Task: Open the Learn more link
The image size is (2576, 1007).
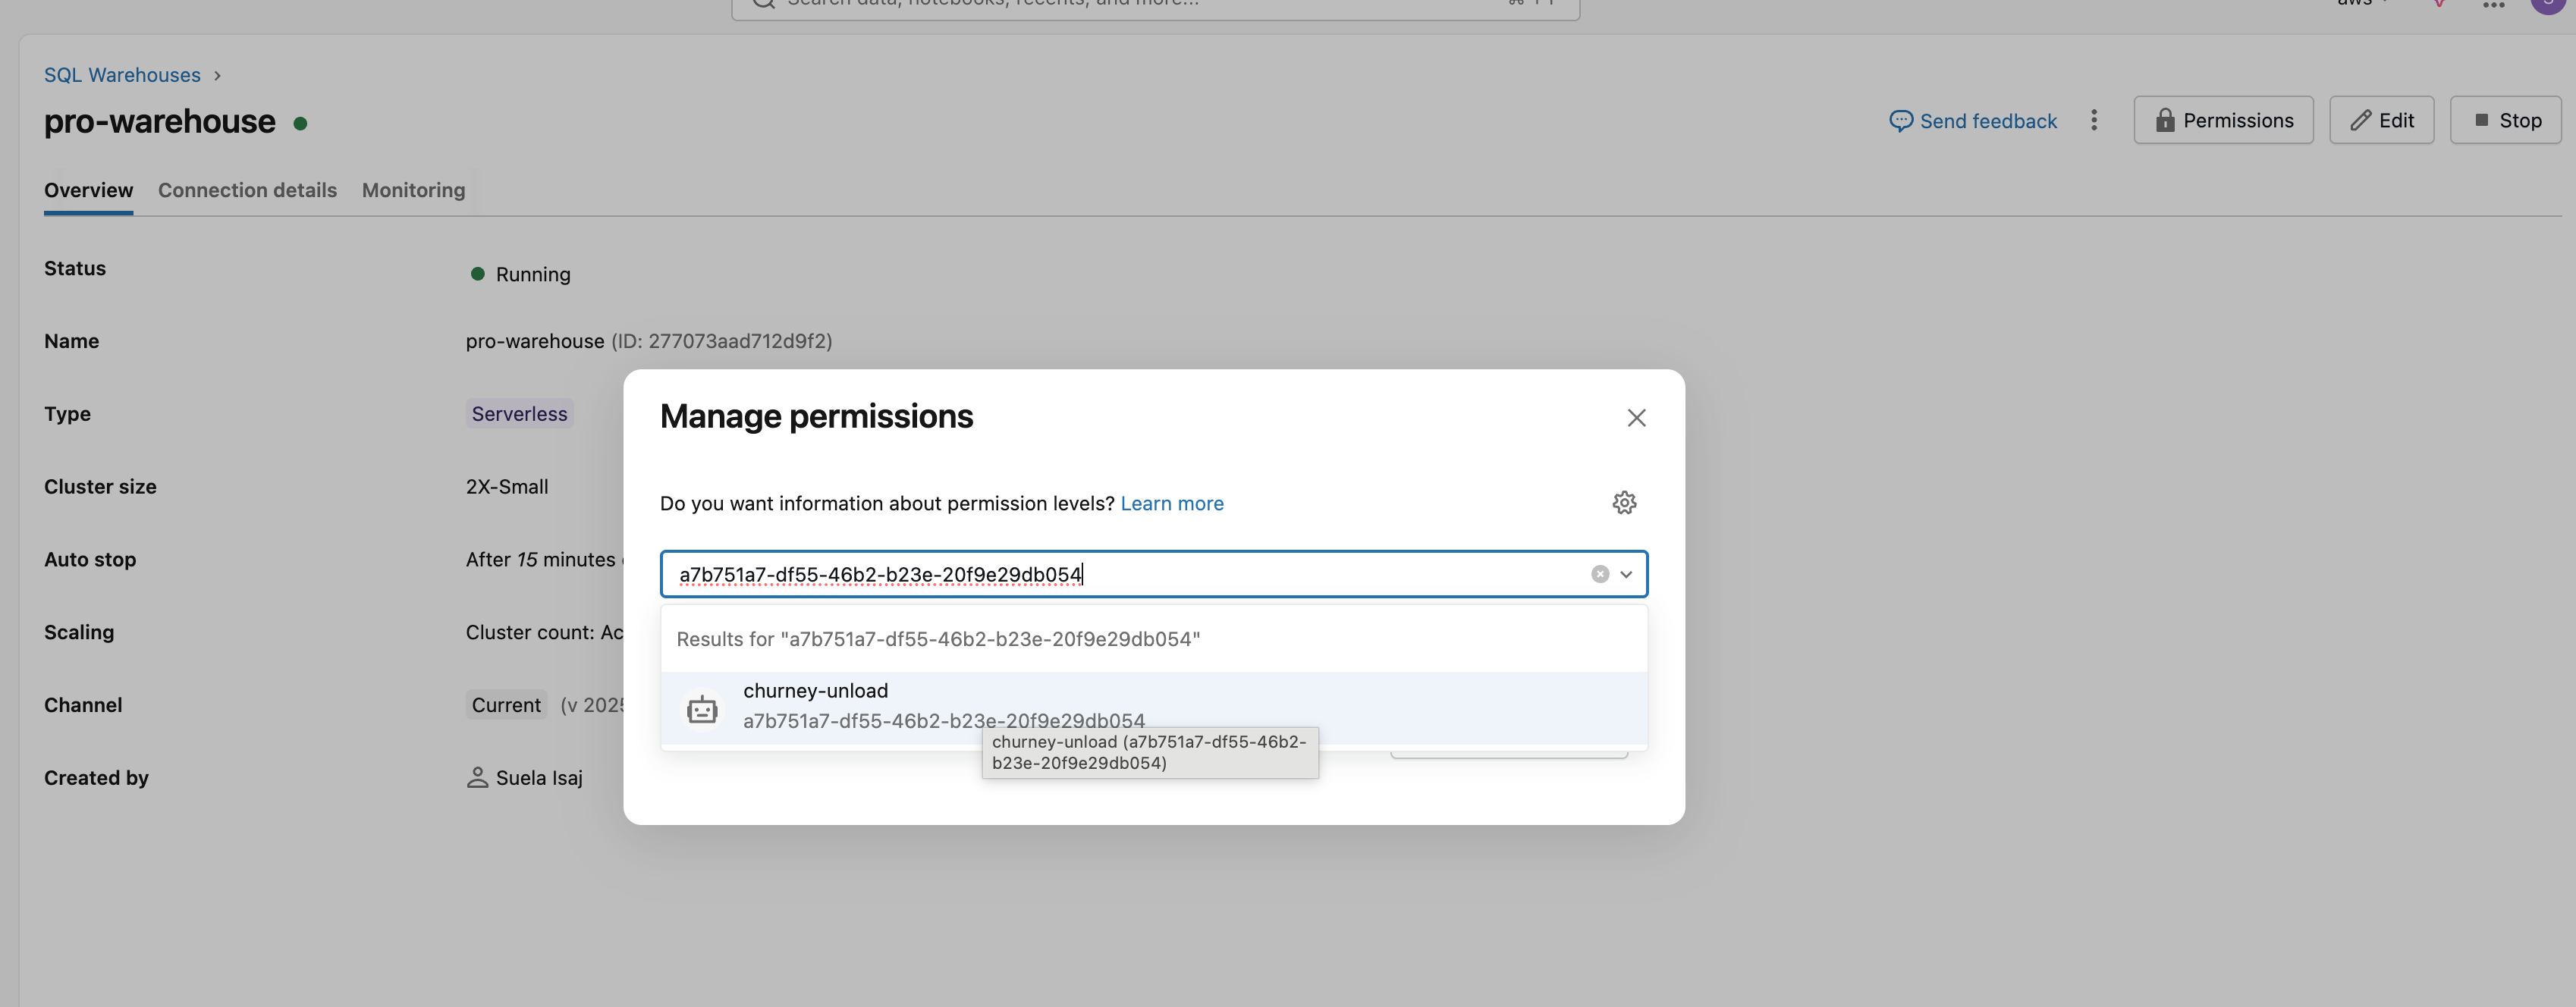Action: point(1171,503)
